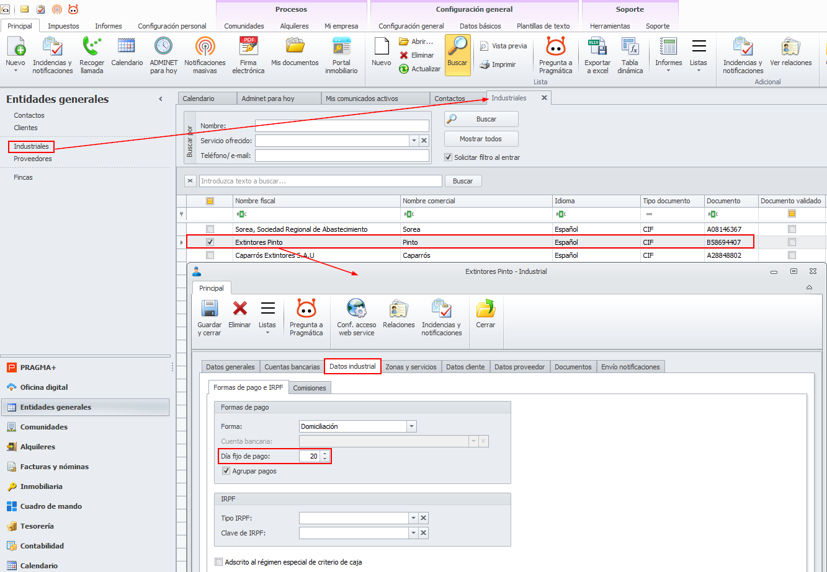Open the Forma payment dropdown
827x572 pixels.
[x=411, y=426]
